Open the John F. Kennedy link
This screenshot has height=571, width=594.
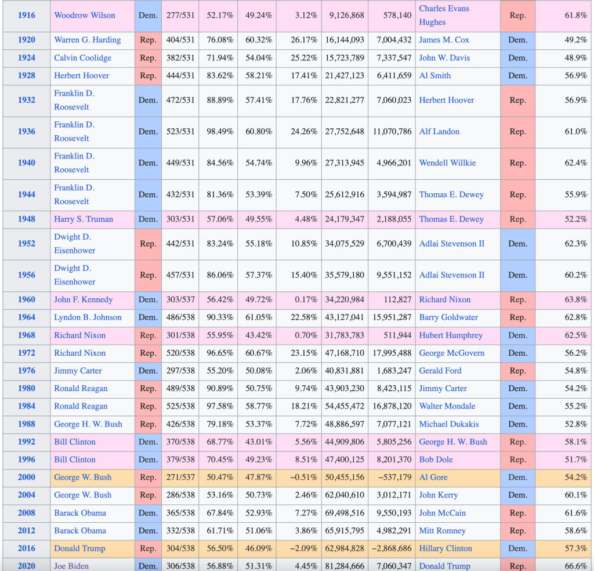pyautogui.click(x=84, y=300)
